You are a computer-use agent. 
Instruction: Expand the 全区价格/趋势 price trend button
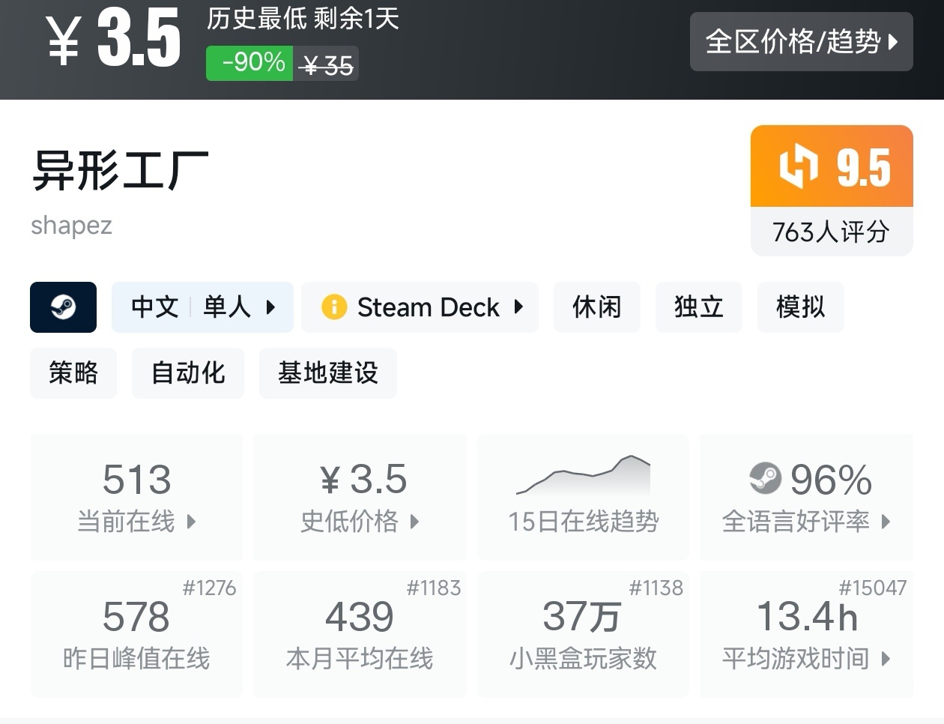click(801, 42)
